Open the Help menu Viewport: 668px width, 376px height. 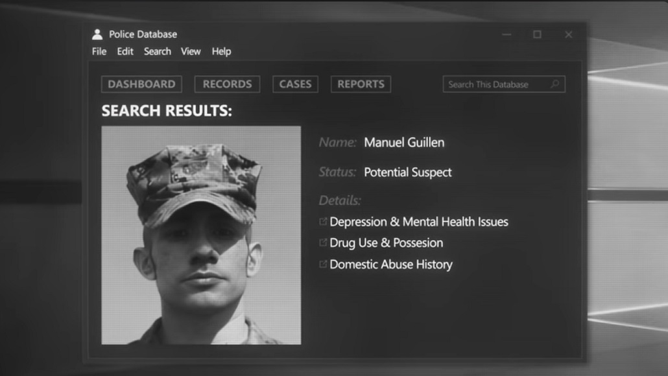pyautogui.click(x=221, y=51)
